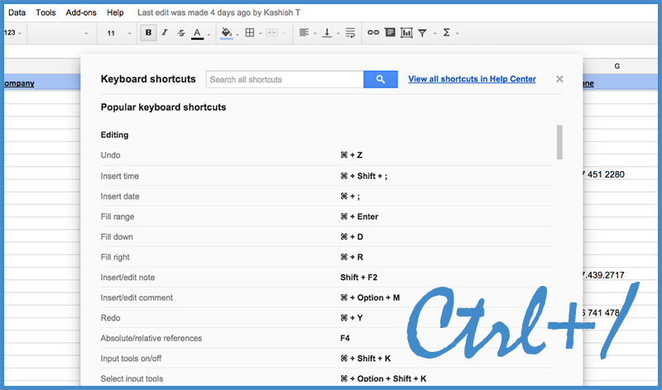
Task: Click the Fill down row
Action: coord(327,236)
